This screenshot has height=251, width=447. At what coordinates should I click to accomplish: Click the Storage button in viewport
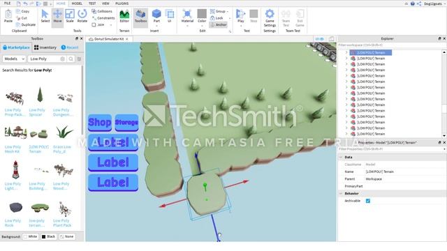coord(126,123)
